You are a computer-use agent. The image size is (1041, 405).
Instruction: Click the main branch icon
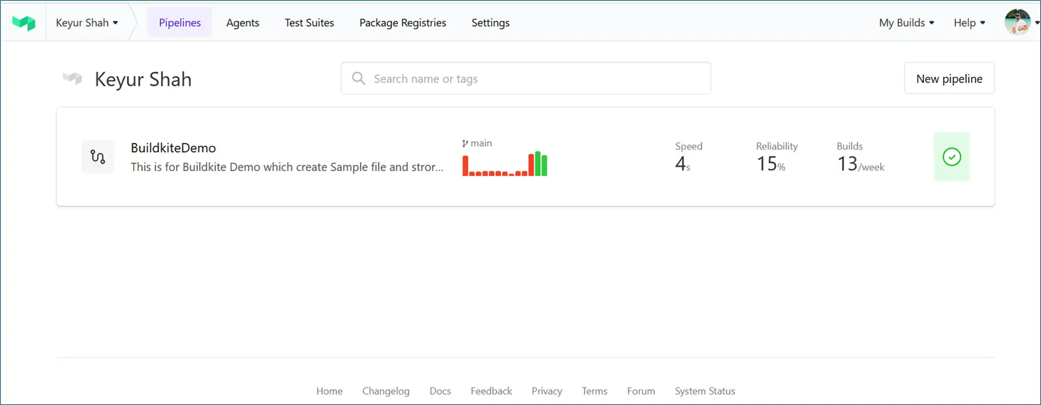pos(465,143)
